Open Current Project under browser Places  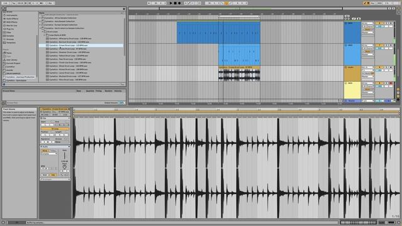click(13, 63)
